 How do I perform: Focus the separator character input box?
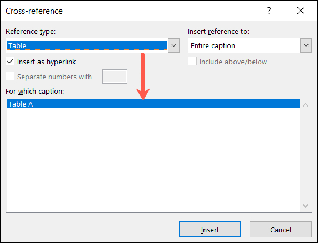click(x=115, y=77)
